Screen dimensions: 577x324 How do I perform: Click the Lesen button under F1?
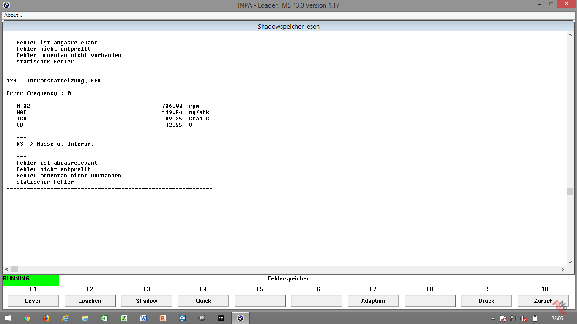tap(33, 301)
